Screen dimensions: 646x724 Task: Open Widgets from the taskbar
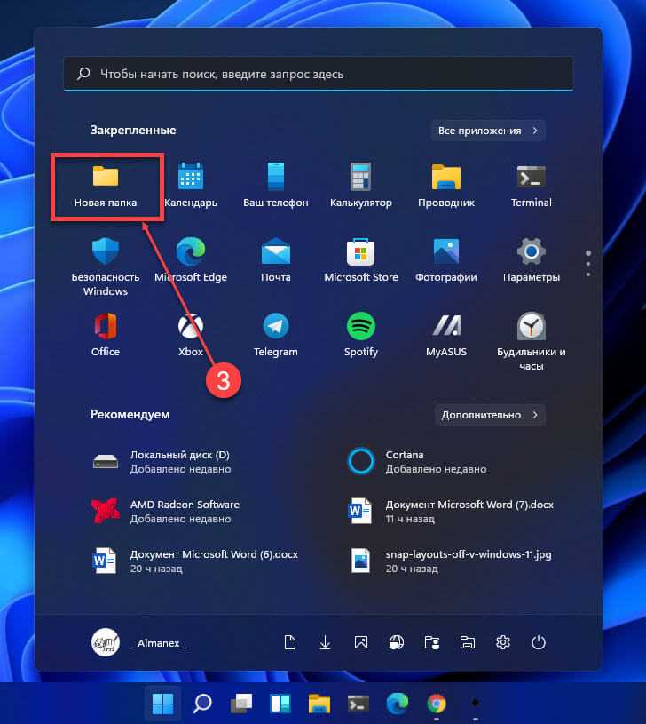(280, 704)
